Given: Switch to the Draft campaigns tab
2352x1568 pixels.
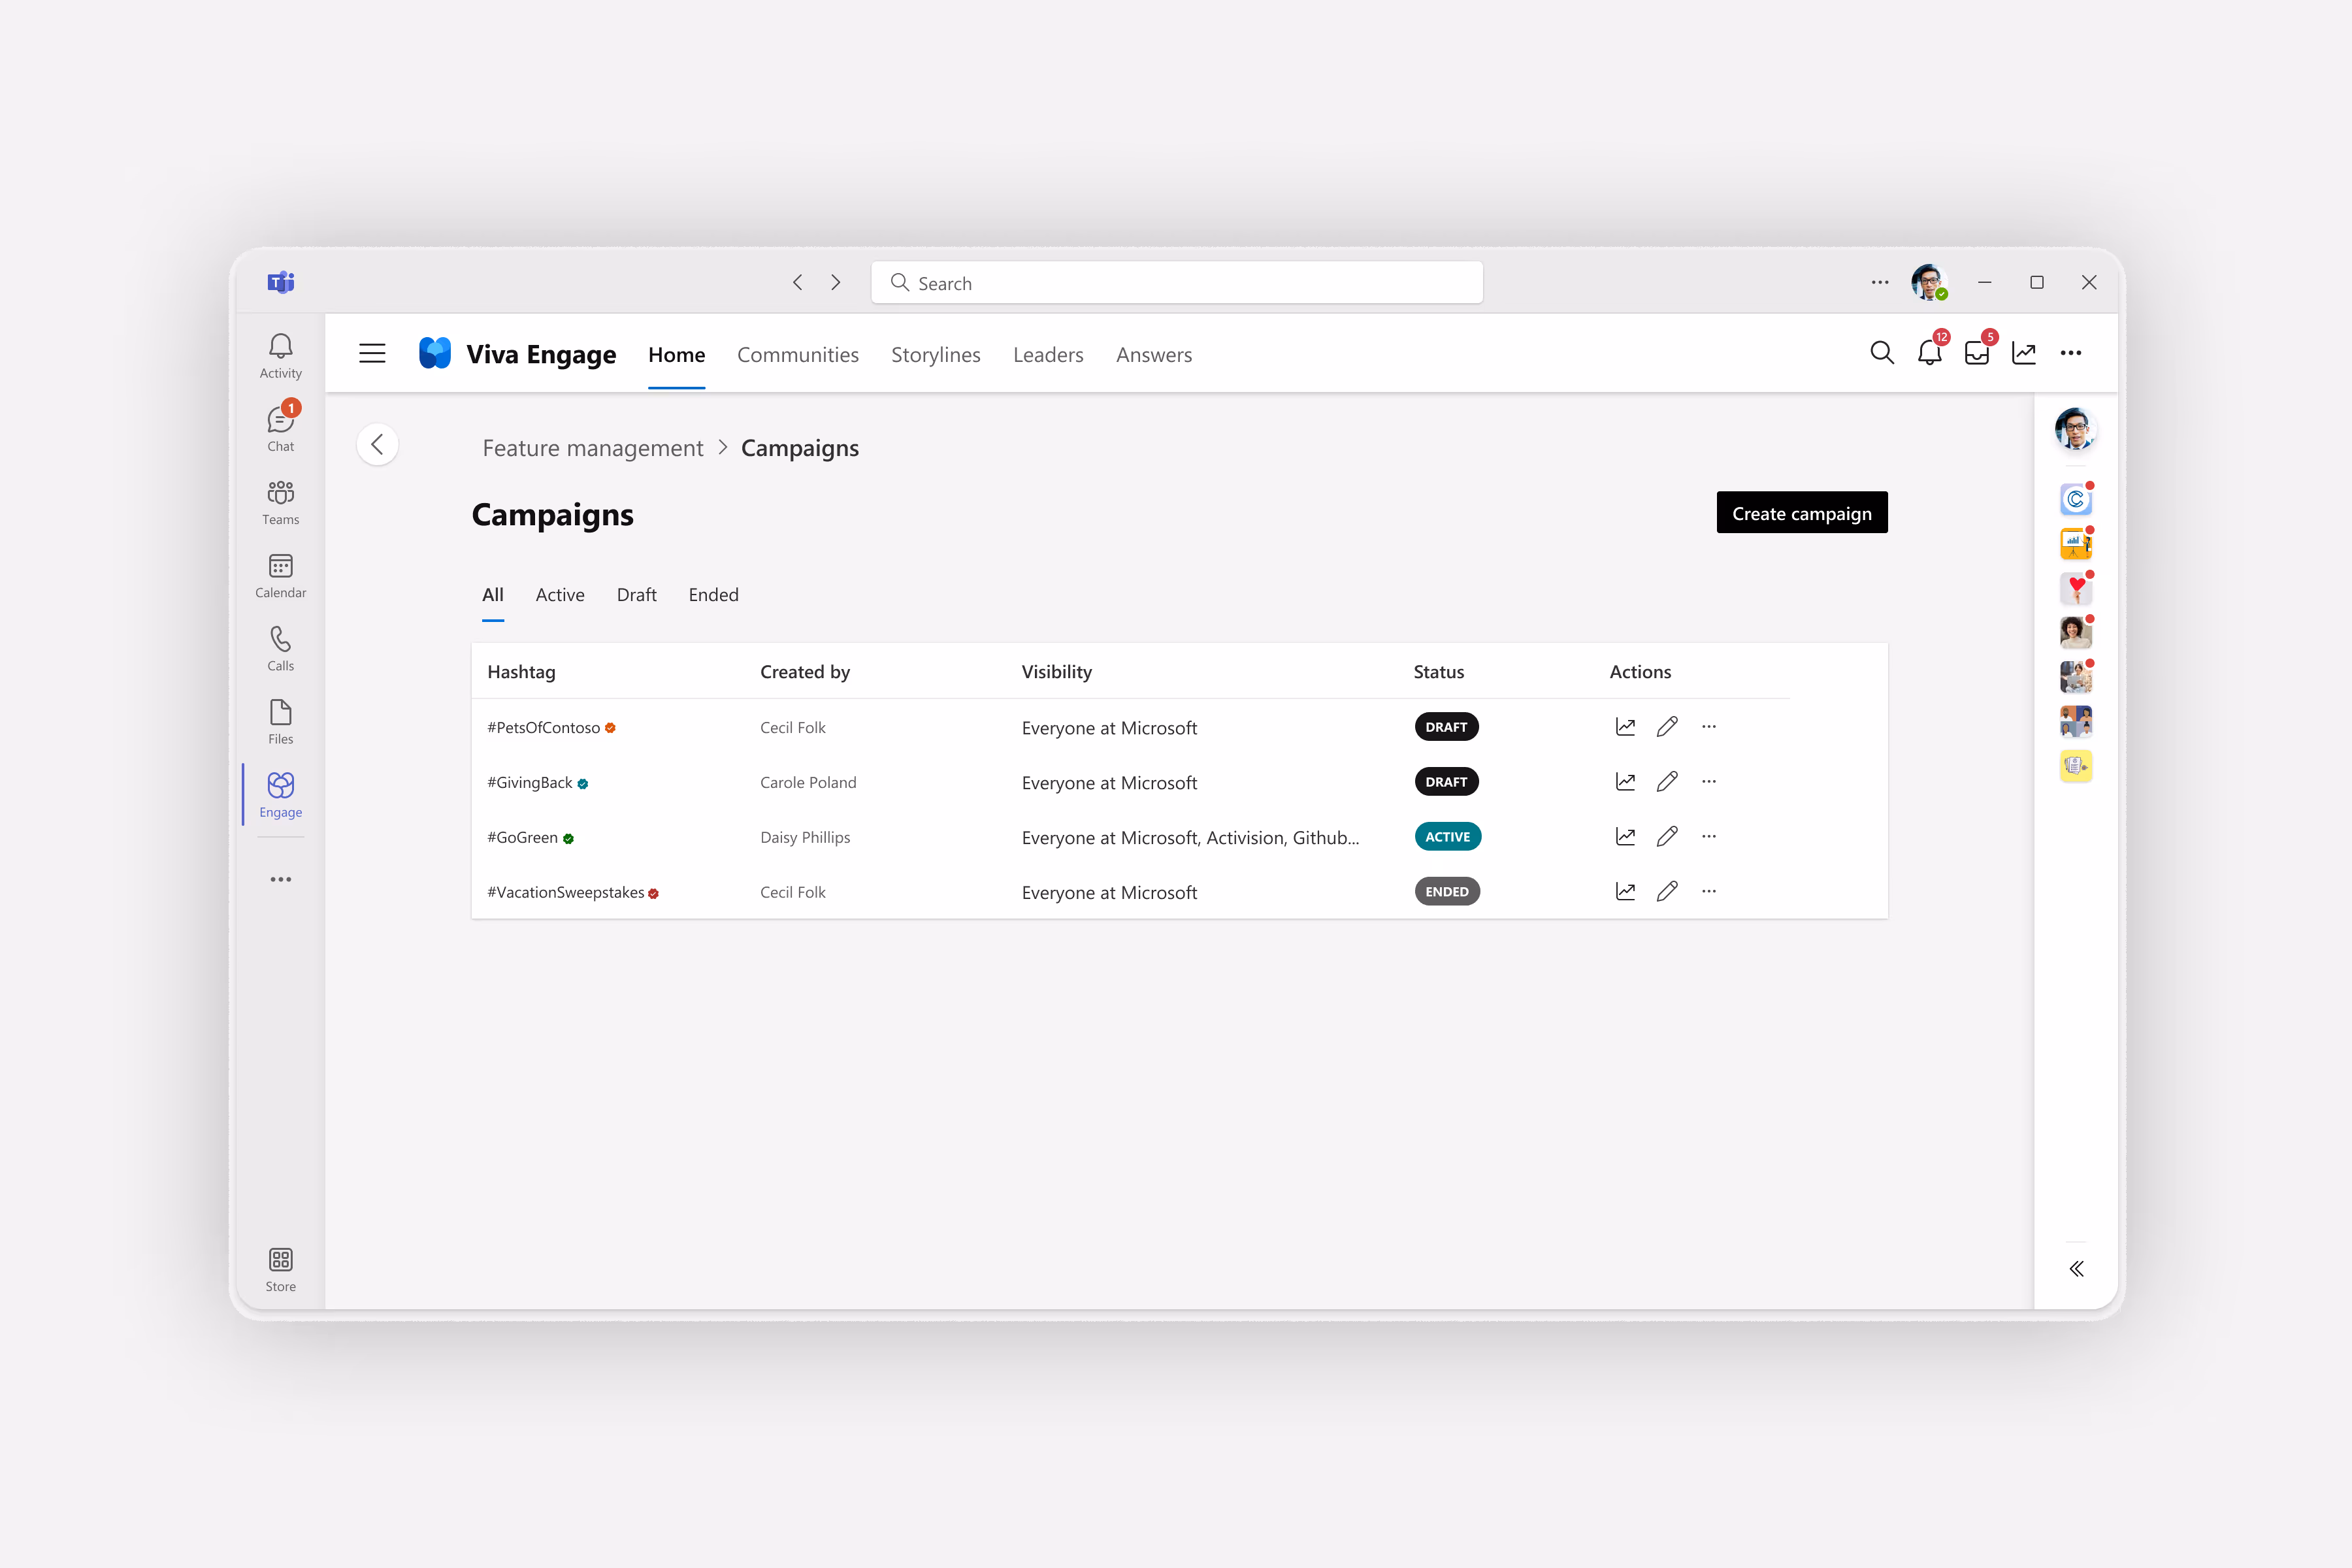Looking at the screenshot, I should point(636,595).
